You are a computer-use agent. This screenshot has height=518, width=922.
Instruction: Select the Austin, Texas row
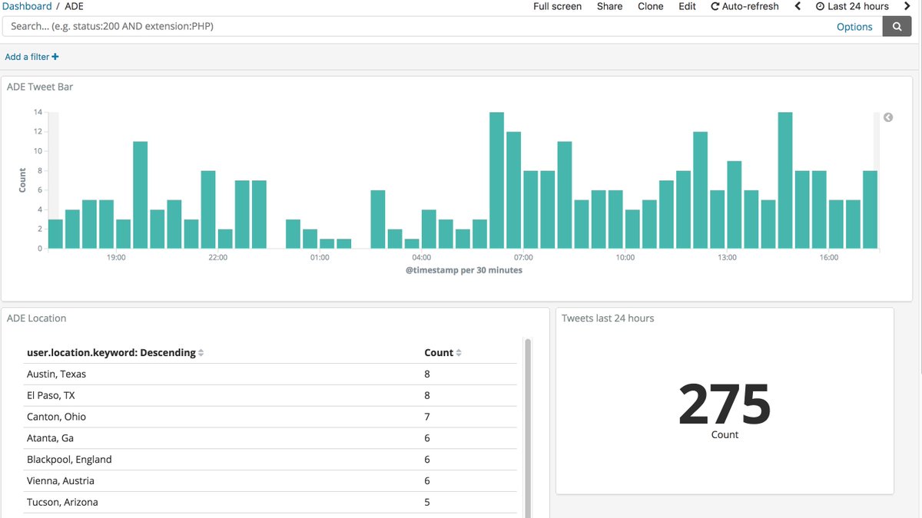point(270,374)
